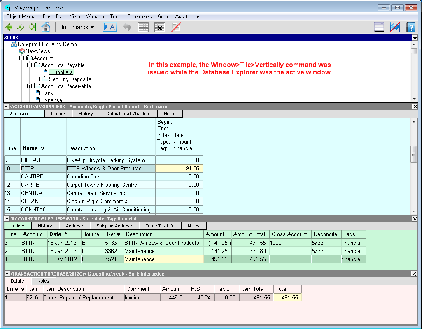Select the Bank account tree item
This screenshot has height=329, width=422.
pos(47,93)
